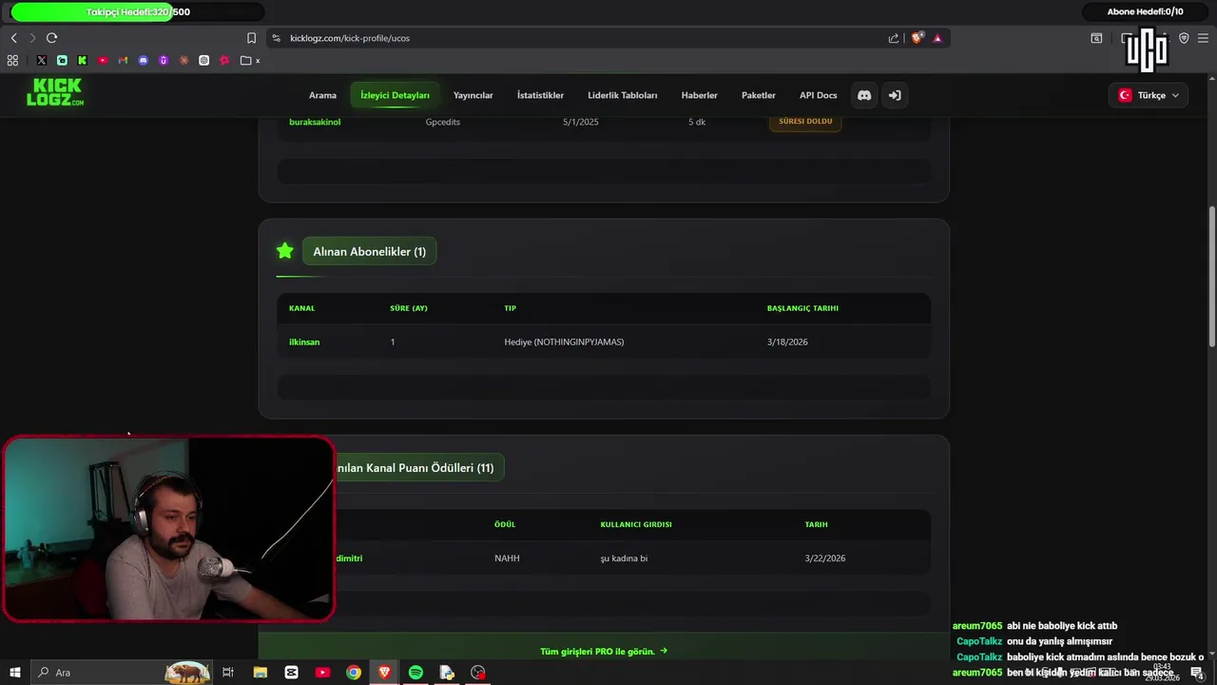Open the Yayıncılar menu item
Screen dimensions: 1217x685
pyautogui.click(x=473, y=95)
